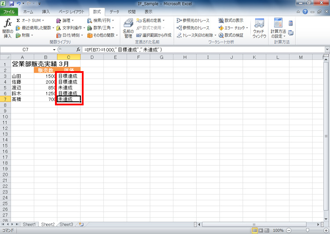Switch to the Sheet1 worksheet tab
The height and width of the screenshot is (234, 330).
tap(29, 224)
